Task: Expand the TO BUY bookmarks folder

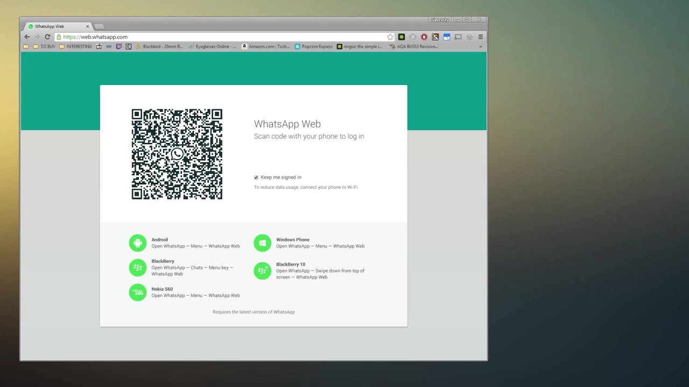Action: [44, 47]
